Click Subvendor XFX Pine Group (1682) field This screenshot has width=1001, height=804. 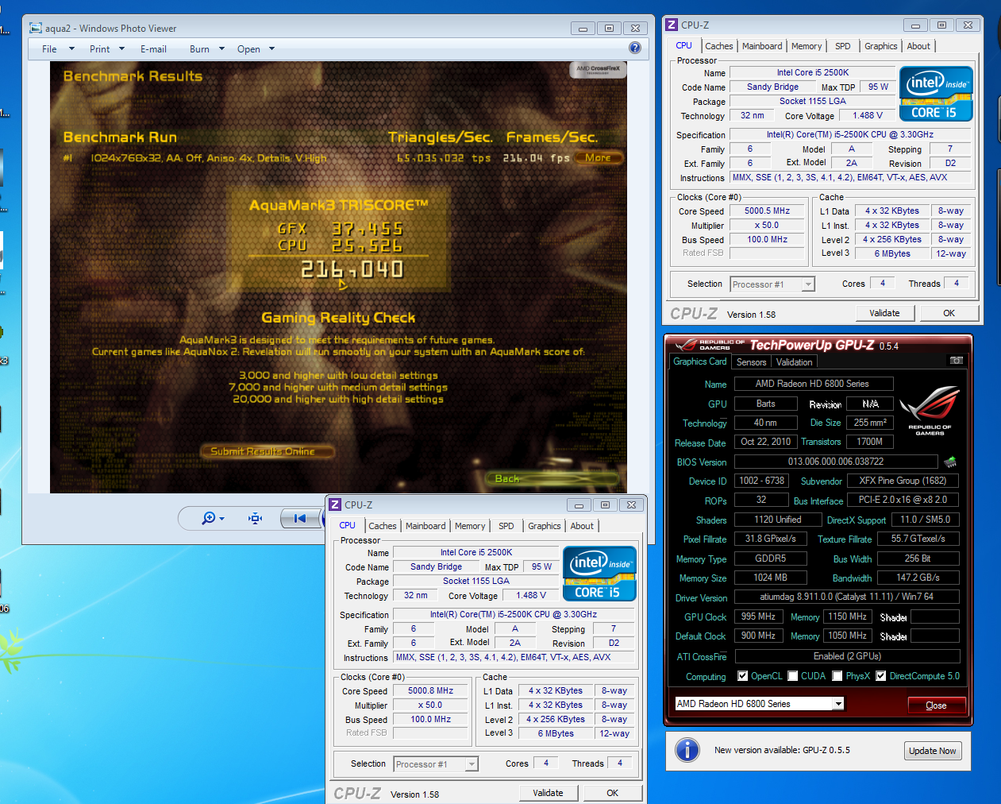point(903,481)
